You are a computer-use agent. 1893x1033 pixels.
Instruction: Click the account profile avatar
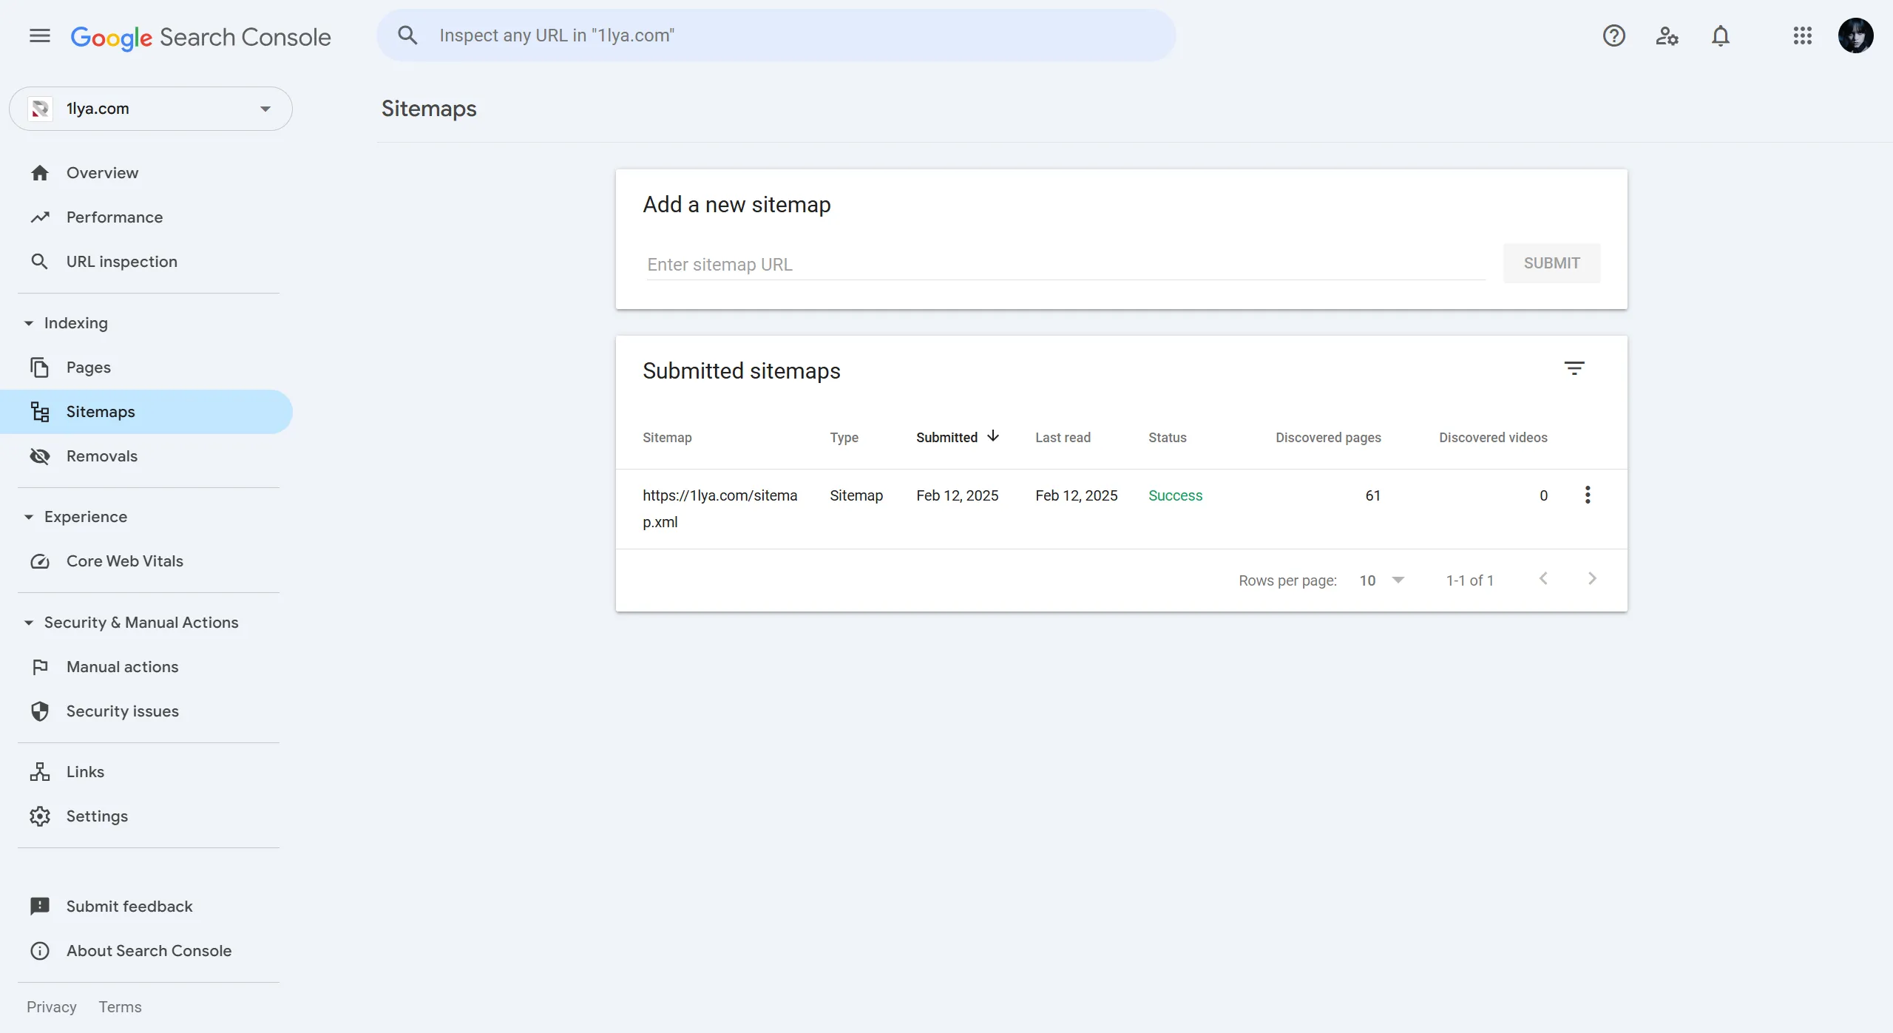1855,35
